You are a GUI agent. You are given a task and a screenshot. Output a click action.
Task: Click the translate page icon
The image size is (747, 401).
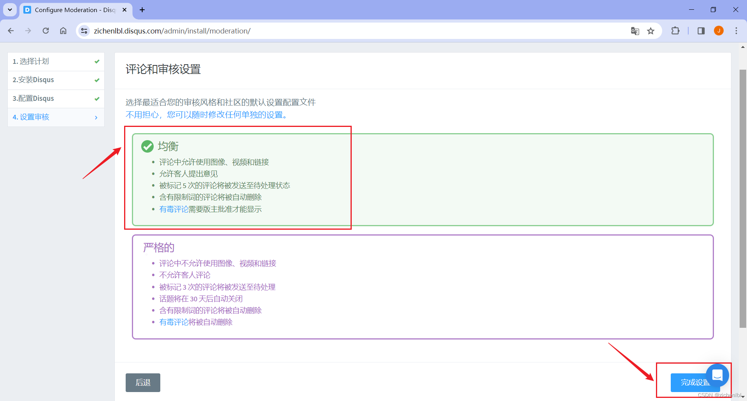[635, 31]
